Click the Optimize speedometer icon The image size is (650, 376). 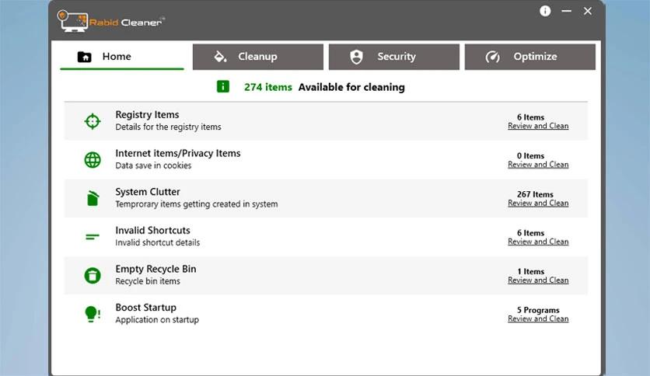[492, 57]
